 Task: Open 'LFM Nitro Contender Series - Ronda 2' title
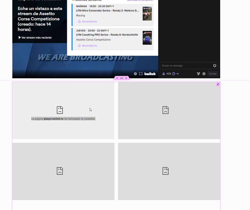(x=107, y=10)
